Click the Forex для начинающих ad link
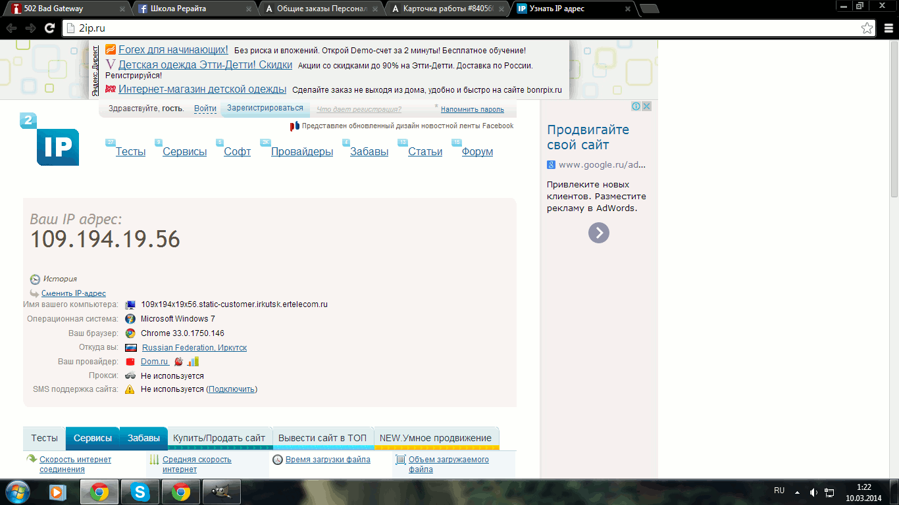The width and height of the screenshot is (899, 505). [x=173, y=50]
